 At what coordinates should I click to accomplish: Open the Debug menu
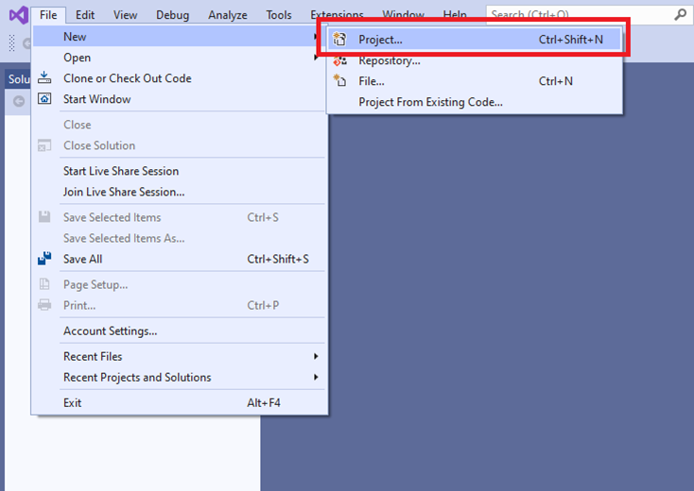coord(172,15)
